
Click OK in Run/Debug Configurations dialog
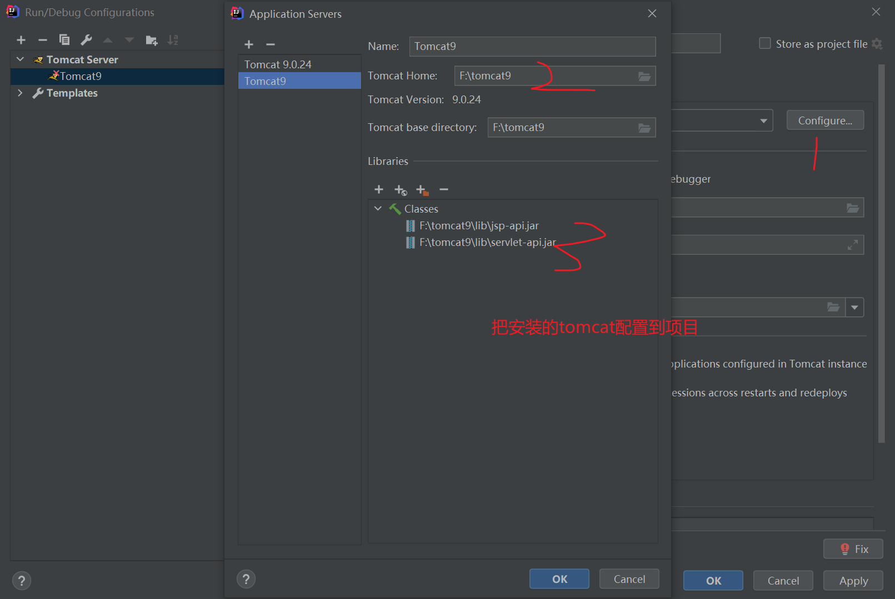click(x=713, y=581)
